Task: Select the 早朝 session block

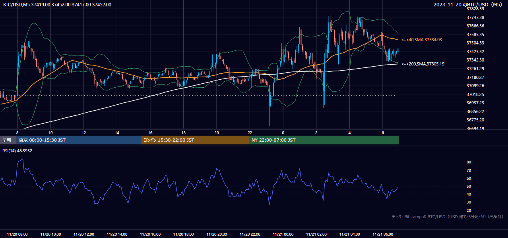Action: click(8, 140)
